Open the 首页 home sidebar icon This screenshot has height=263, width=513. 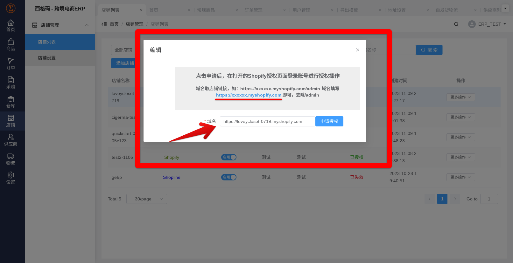click(11, 25)
